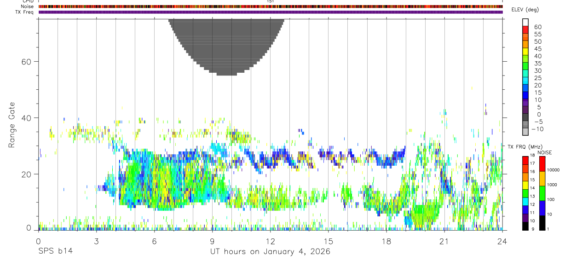Choose the green 13–14 MHz TX FRQ swatch
565x261 pixels.
pos(525,193)
